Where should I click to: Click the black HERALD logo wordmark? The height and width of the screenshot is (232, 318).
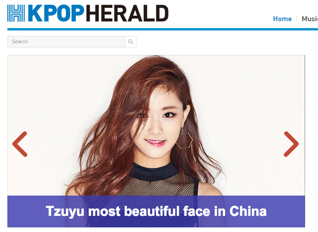click(127, 13)
